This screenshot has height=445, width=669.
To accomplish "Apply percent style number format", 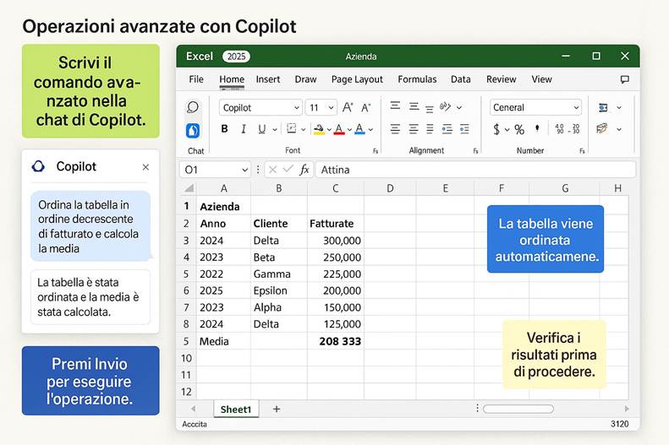I will (519, 129).
